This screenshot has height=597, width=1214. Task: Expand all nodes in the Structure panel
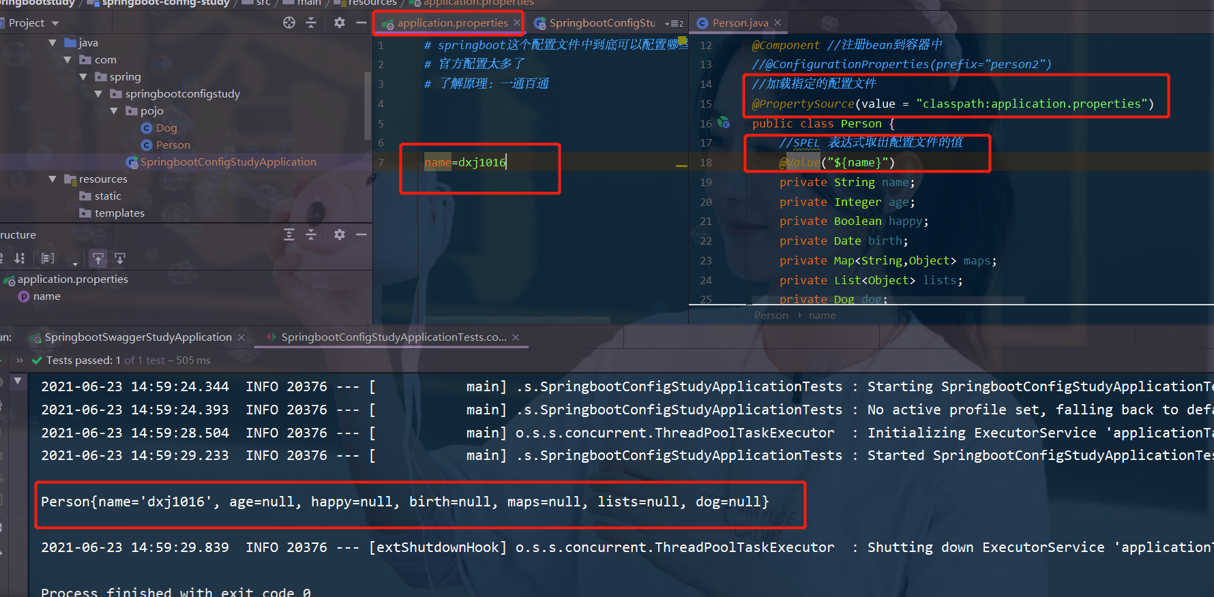point(289,234)
